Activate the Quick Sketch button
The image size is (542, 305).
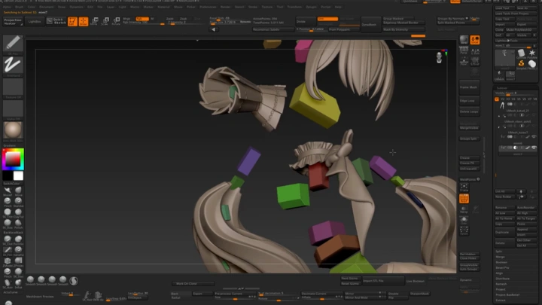[56, 21]
